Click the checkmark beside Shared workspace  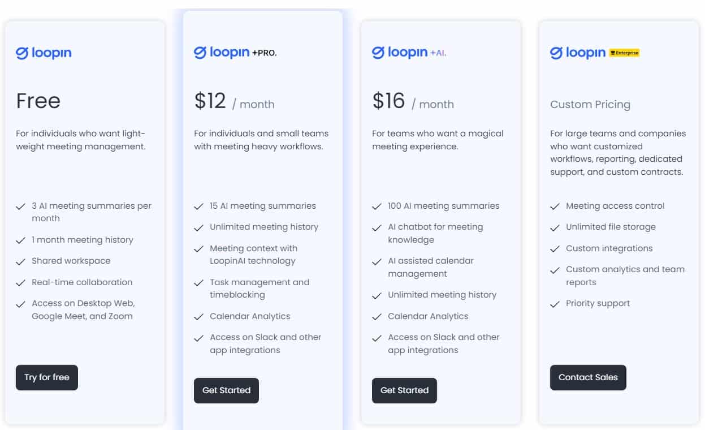pyautogui.click(x=21, y=261)
